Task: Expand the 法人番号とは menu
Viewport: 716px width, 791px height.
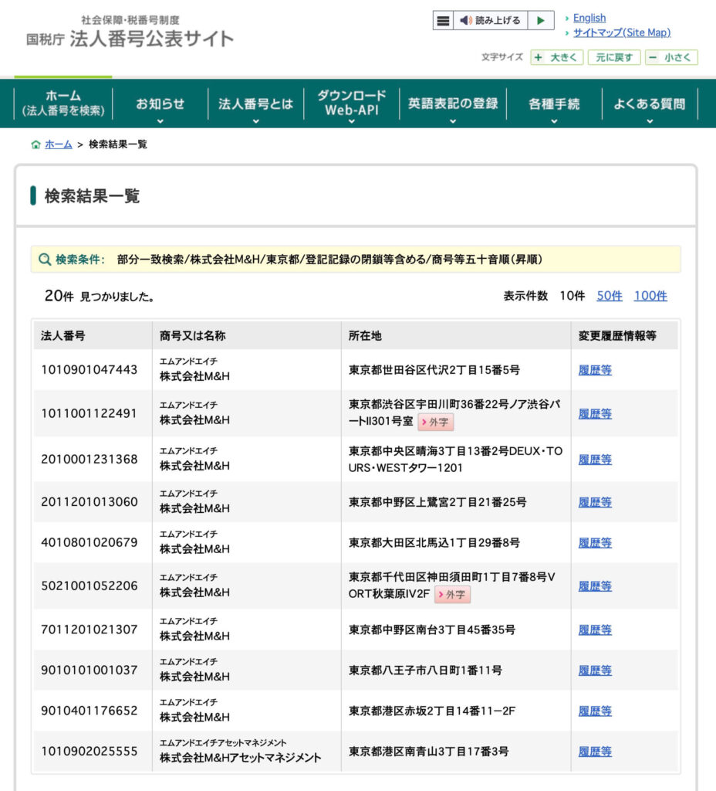Action: pyautogui.click(x=255, y=104)
